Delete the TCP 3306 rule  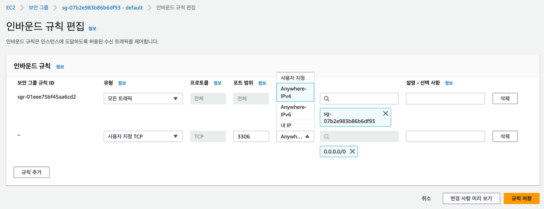click(505, 136)
